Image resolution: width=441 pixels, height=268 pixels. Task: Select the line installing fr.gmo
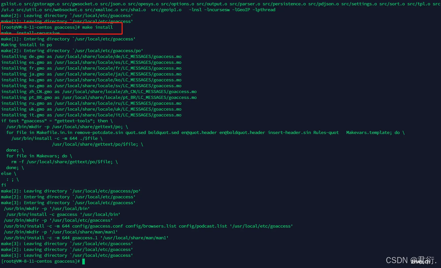pos(91,68)
